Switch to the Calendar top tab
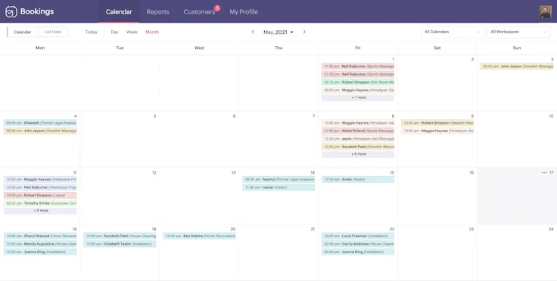 point(119,11)
